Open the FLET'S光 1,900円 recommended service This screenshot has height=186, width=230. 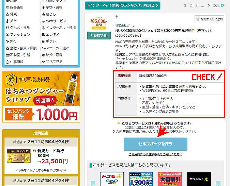pos(141,179)
